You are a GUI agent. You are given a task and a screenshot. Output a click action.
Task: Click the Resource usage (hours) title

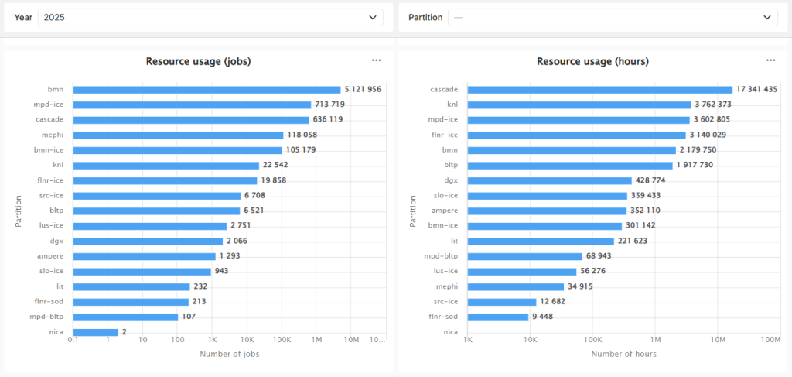coord(592,61)
